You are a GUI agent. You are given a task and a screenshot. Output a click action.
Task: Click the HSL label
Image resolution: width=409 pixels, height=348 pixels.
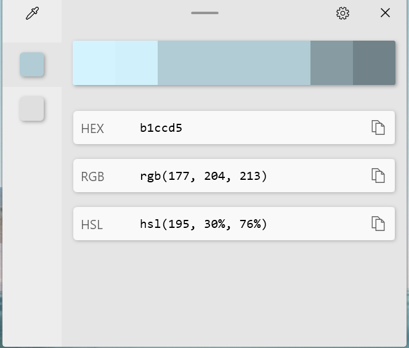coord(92,225)
